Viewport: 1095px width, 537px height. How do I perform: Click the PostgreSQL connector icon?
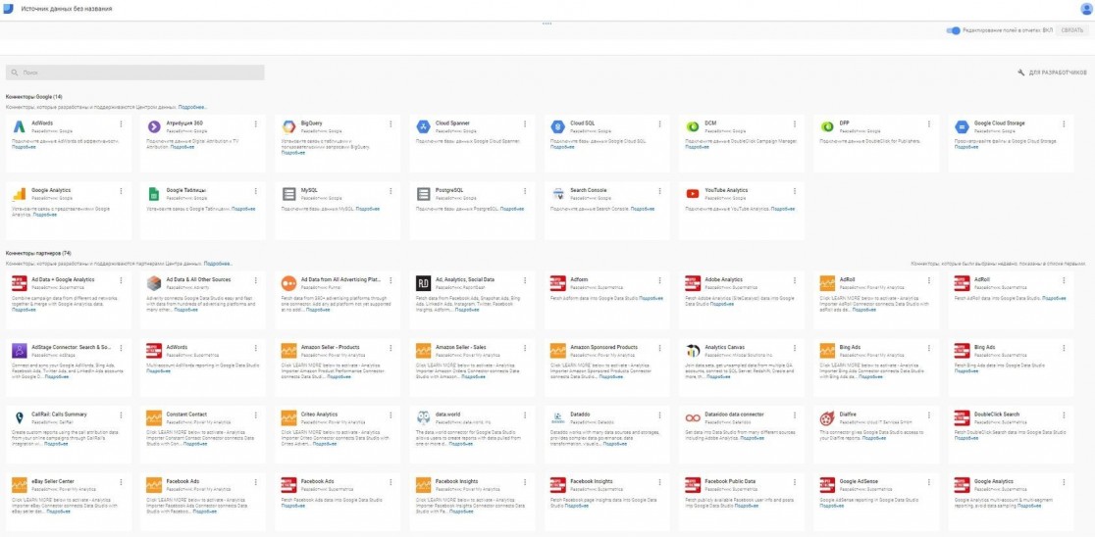423,194
